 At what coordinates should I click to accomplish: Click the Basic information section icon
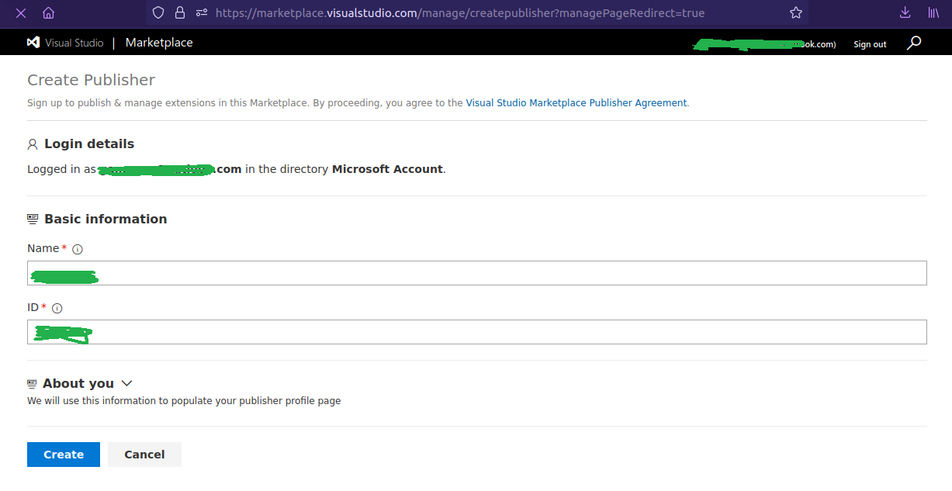tap(32, 218)
